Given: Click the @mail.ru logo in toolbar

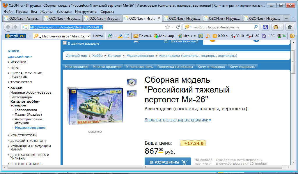Looking at the screenshot, I should (x=15, y=36).
